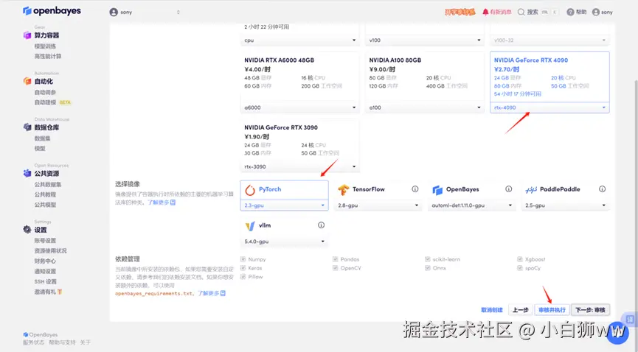Go to 公共教程 in sidebar
638x352 pixels.
point(45,194)
